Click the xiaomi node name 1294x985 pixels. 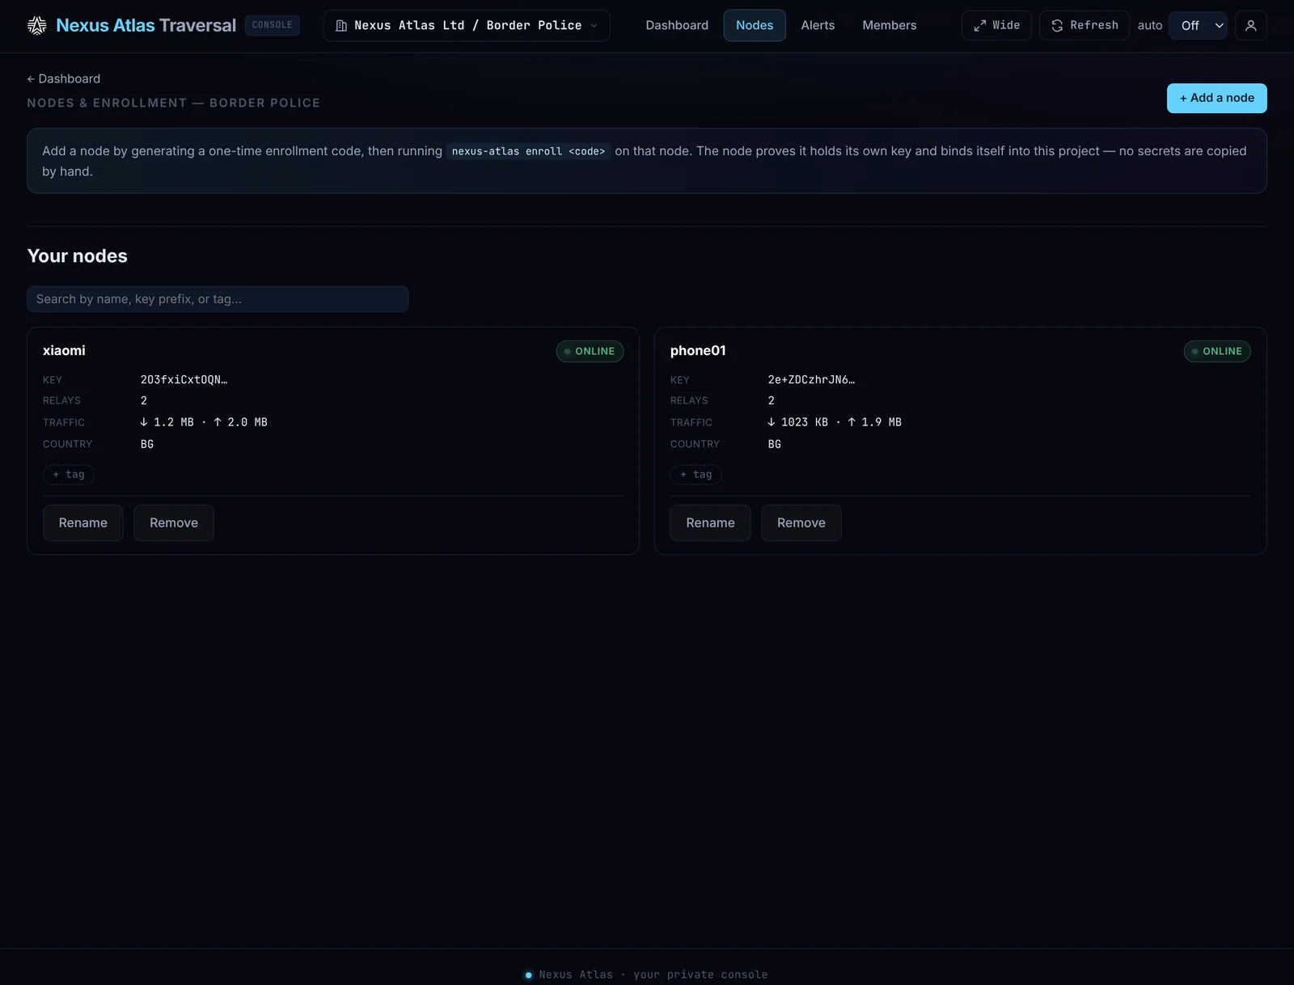coord(64,351)
